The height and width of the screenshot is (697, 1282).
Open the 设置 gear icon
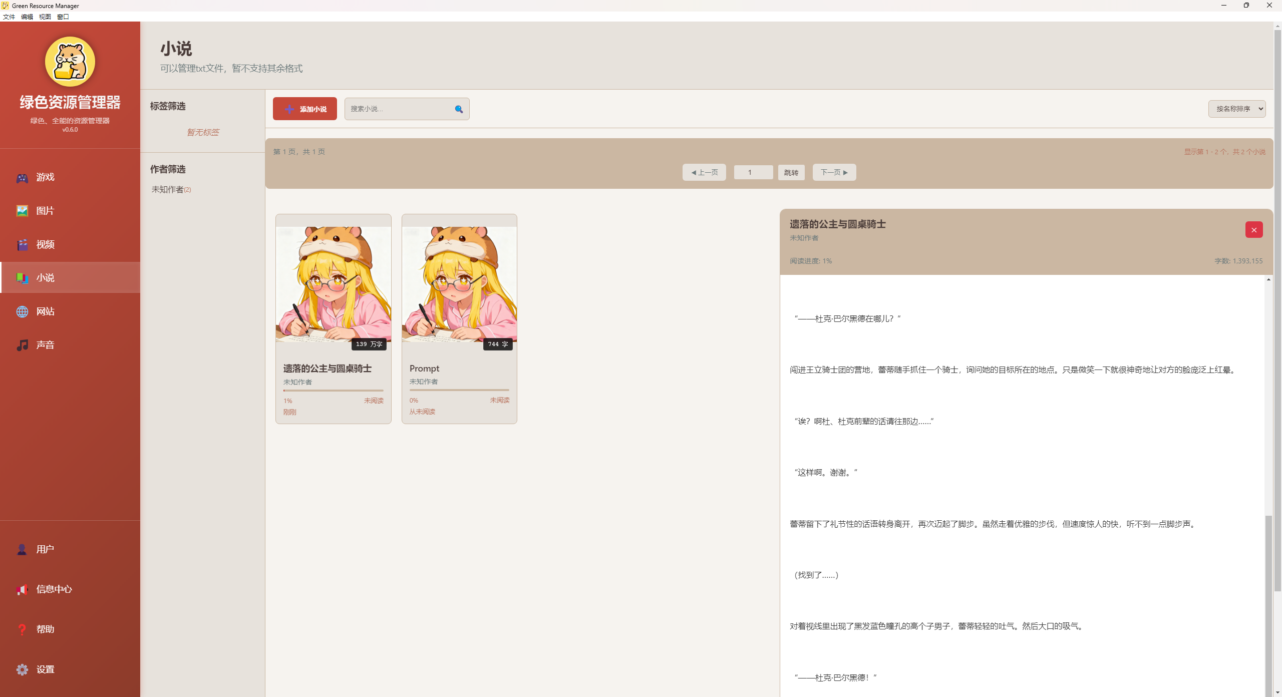(x=22, y=669)
